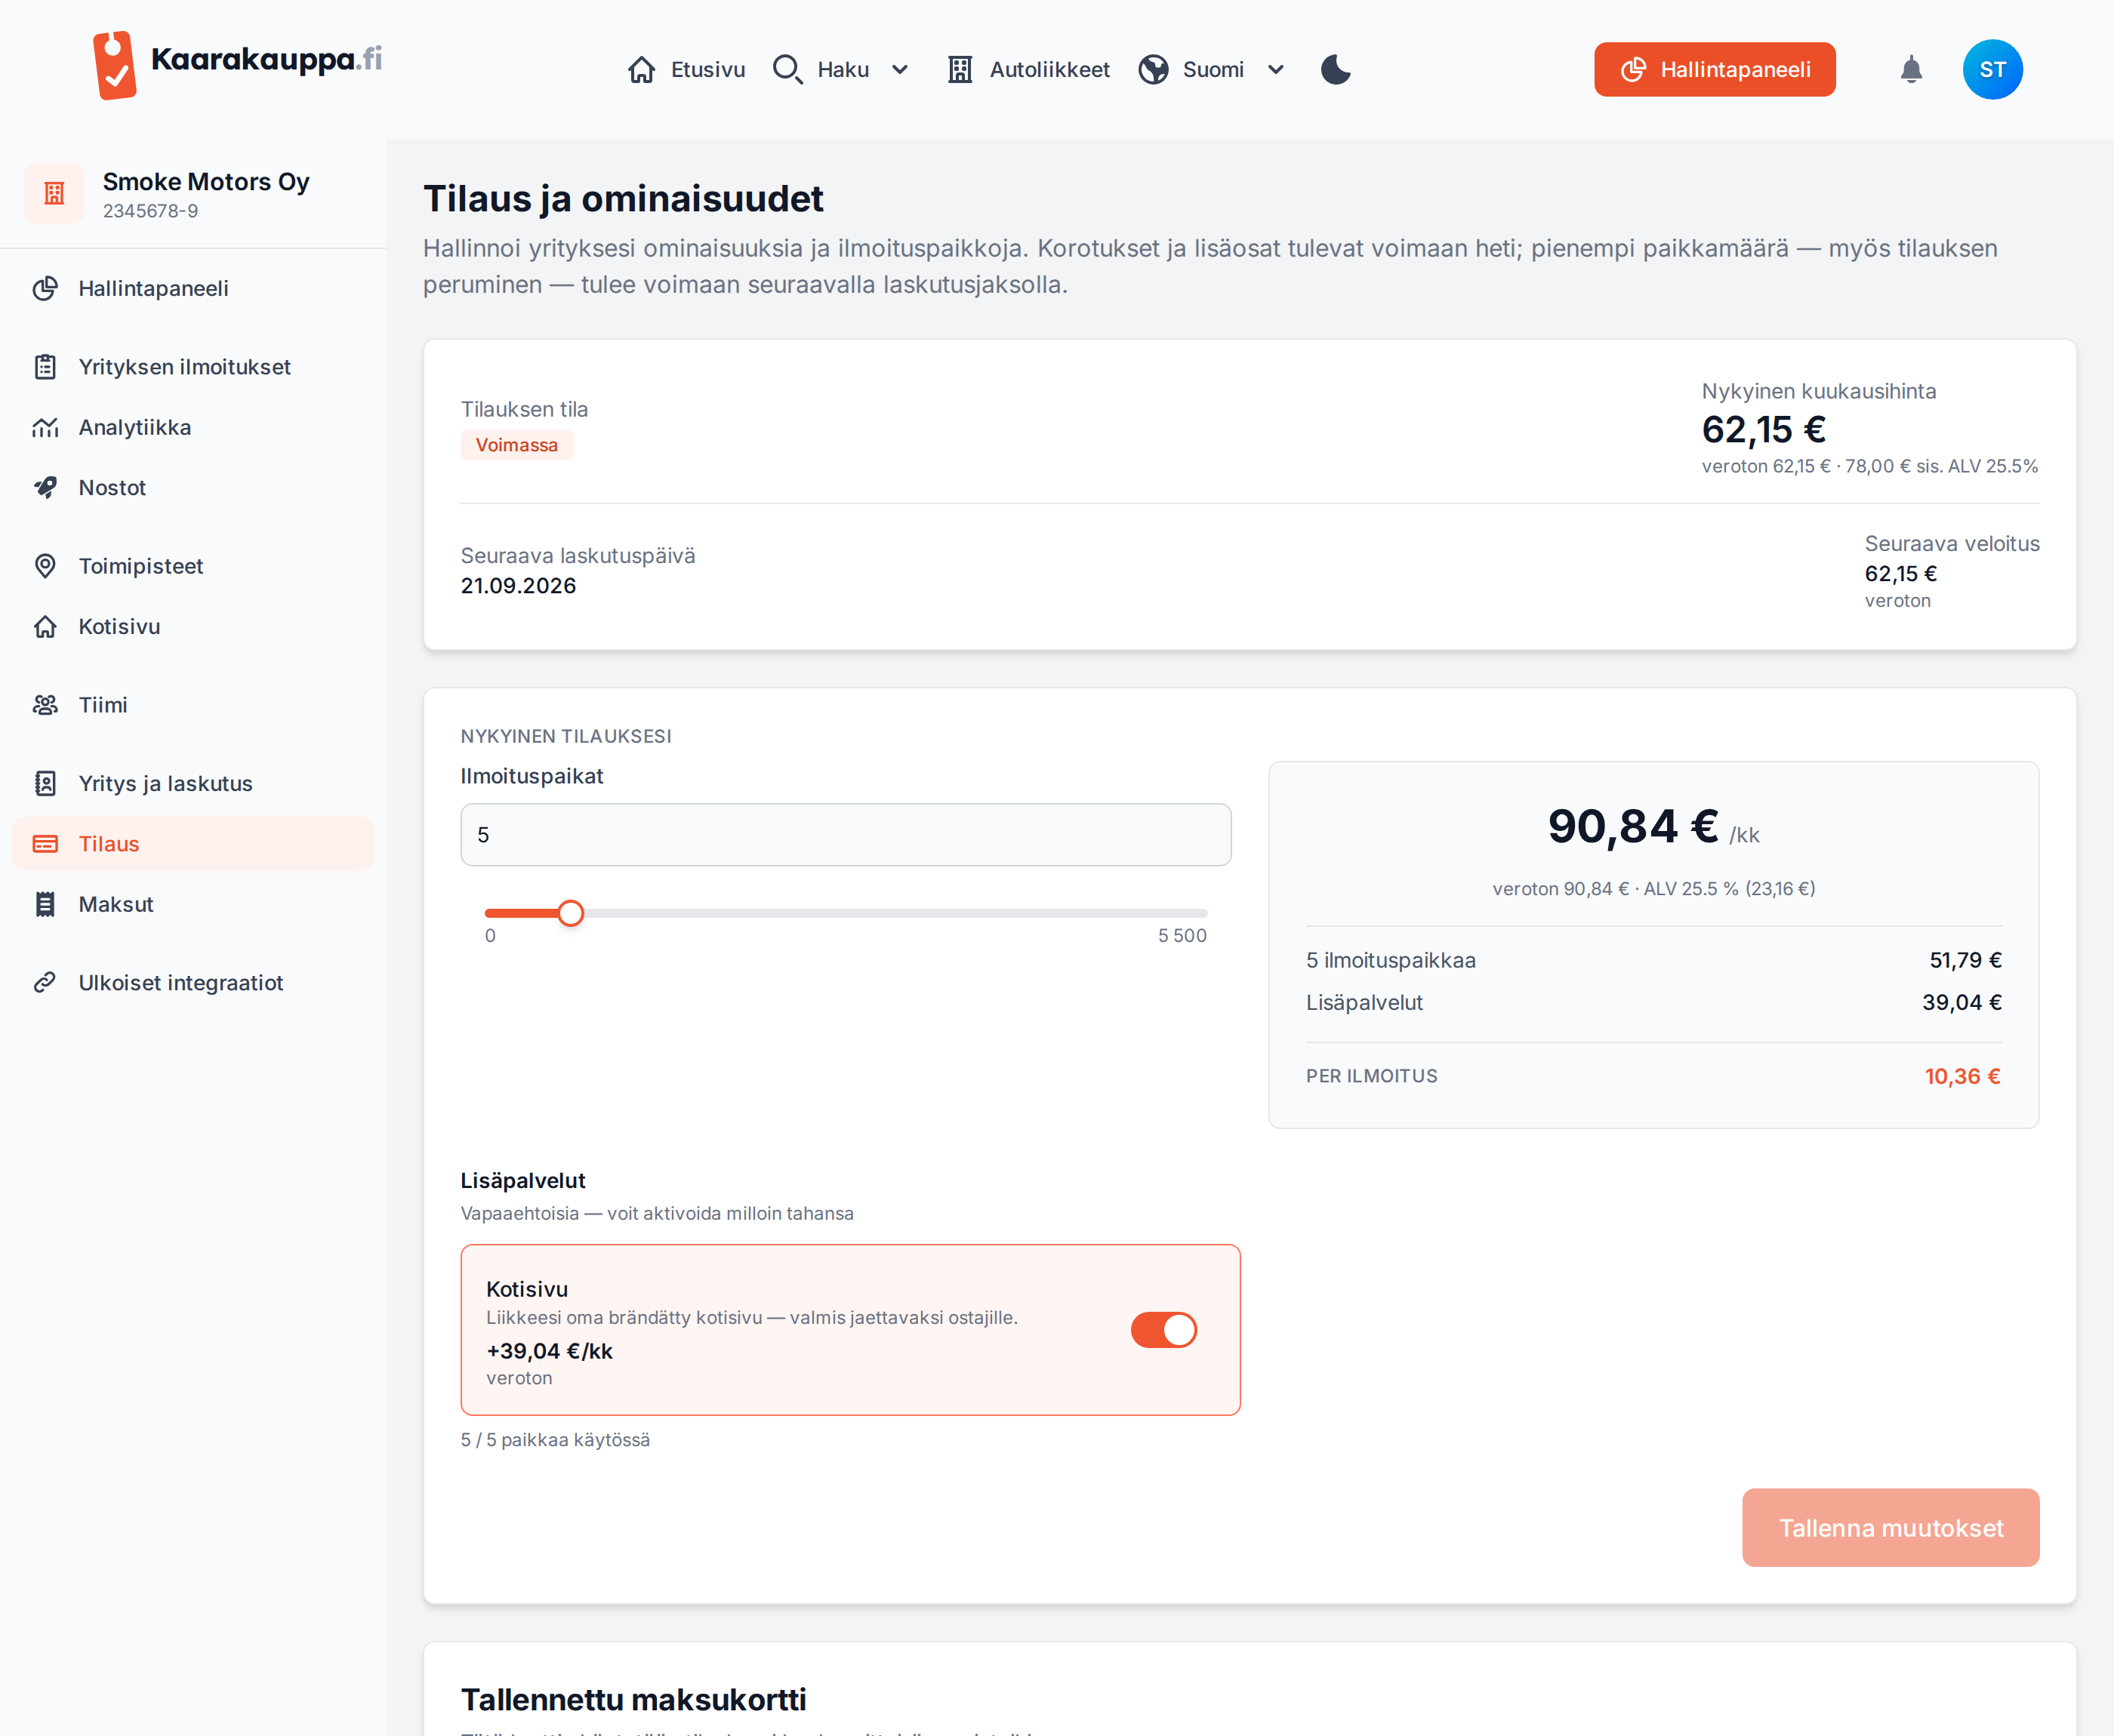Click the Tilaus card icon
This screenshot has width=2114, height=1736.
pyautogui.click(x=45, y=844)
